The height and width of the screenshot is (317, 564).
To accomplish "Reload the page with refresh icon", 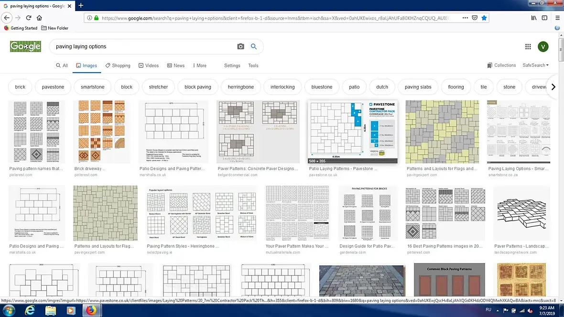I will click(x=28, y=18).
